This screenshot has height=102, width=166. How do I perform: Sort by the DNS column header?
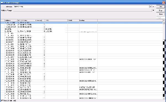point(56,20)
